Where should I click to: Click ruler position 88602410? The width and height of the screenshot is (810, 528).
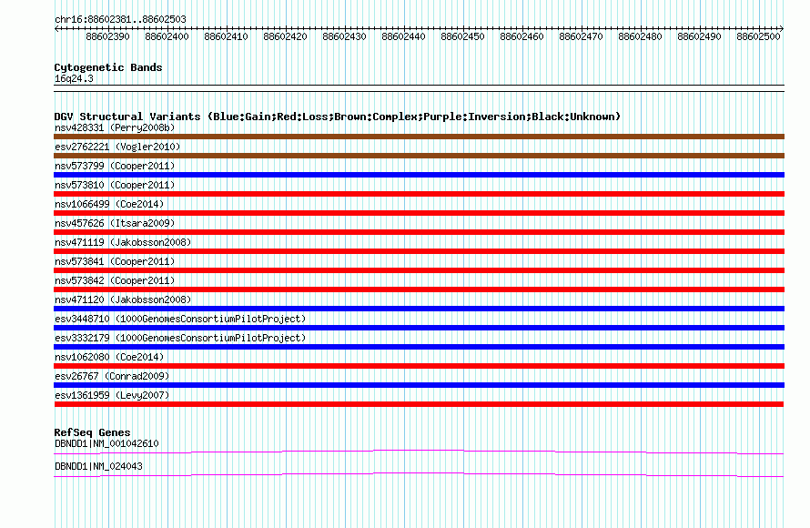click(227, 36)
